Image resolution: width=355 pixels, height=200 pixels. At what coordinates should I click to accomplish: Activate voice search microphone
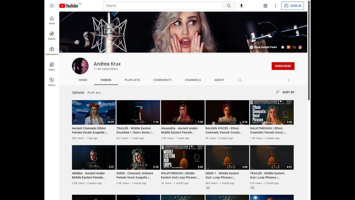[x=241, y=6]
